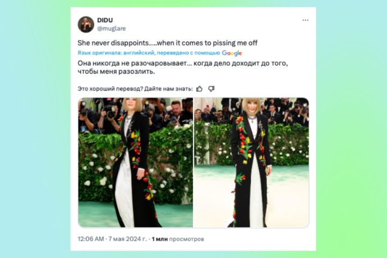Image resolution: width=387 pixels, height=258 pixels.
Task: Rate the translation with thumbs up
Action: click(199, 88)
